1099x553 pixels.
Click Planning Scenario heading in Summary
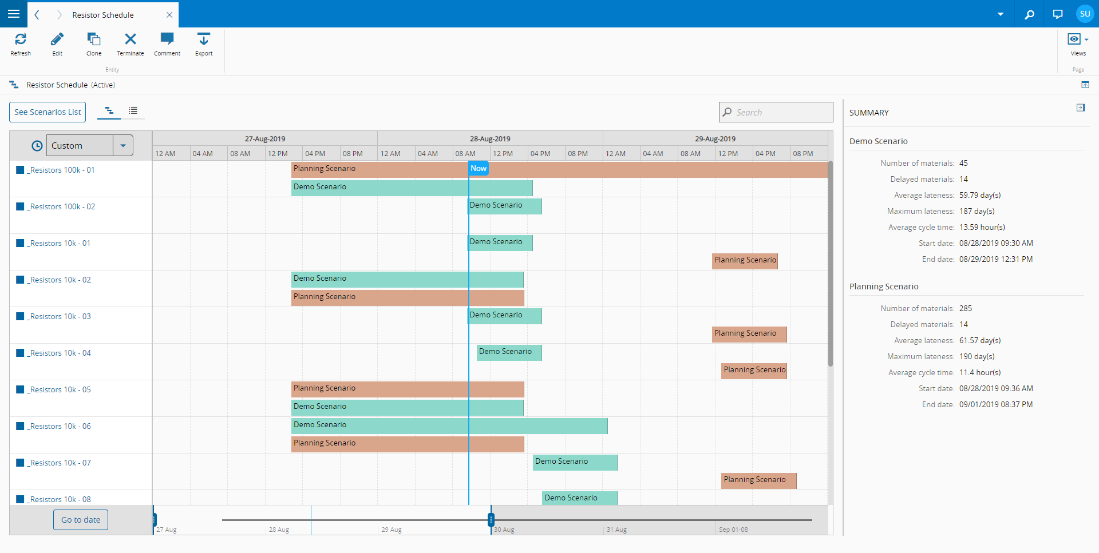tap(884, 287)
